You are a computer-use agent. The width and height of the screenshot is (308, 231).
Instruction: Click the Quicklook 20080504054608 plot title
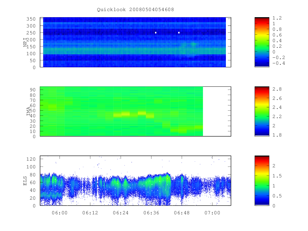tap(135, 10)
